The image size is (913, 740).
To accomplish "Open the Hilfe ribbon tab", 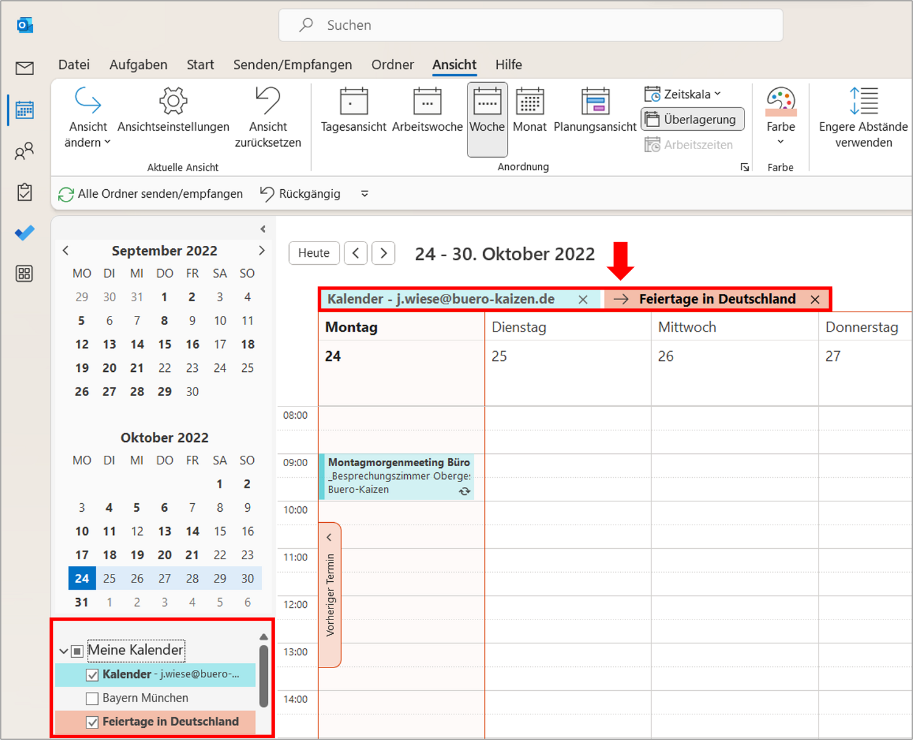I will point(508,65).
